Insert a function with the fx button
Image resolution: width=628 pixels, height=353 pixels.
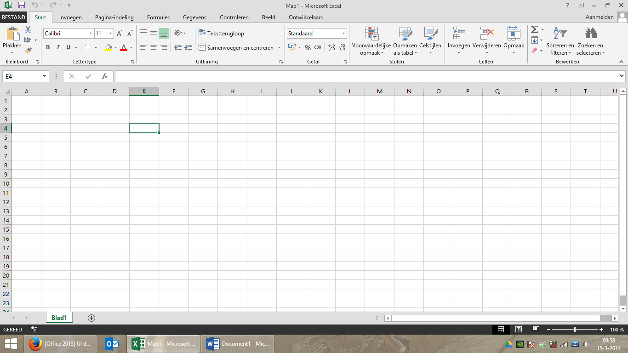tap(105, 76)
